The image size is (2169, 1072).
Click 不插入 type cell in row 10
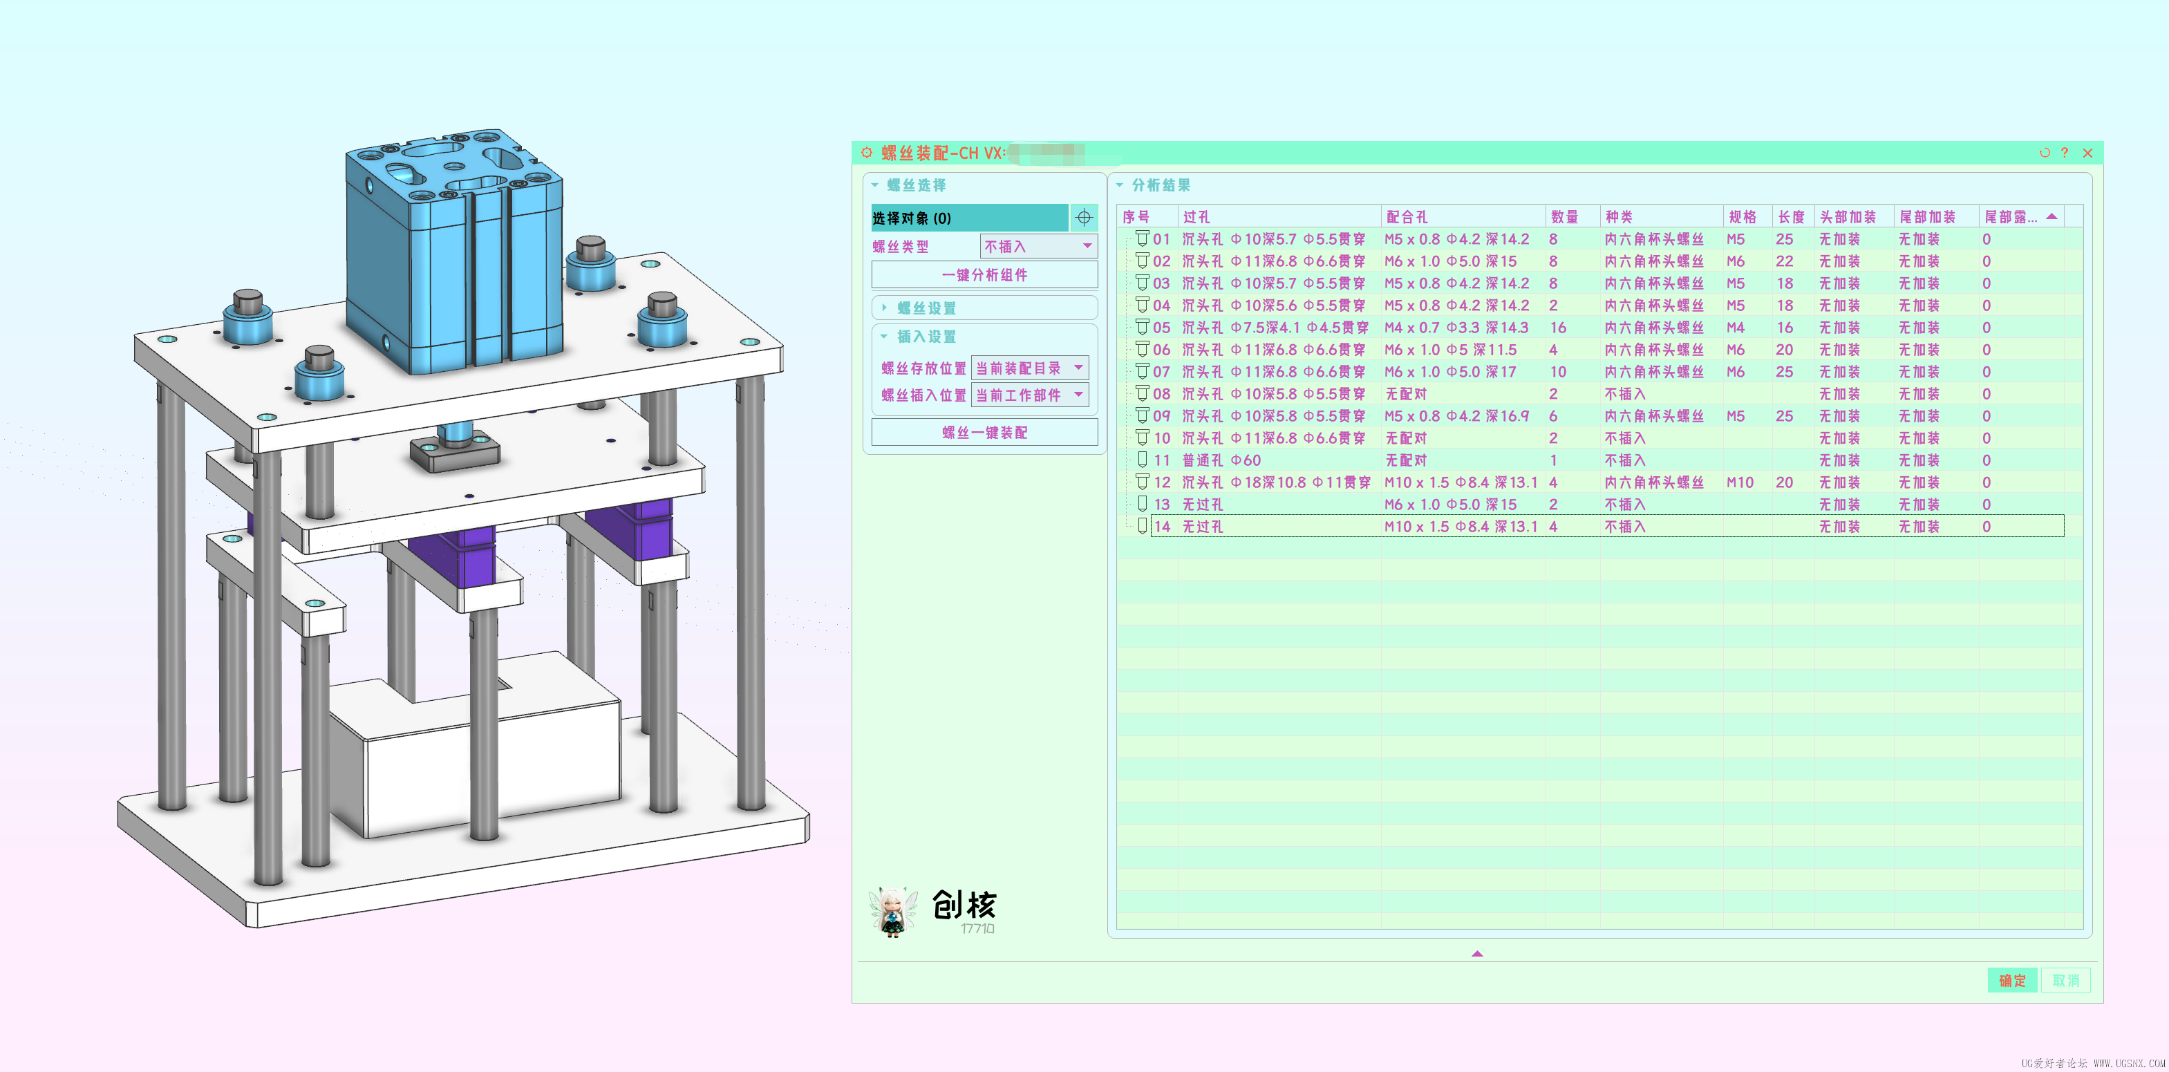1625,437
